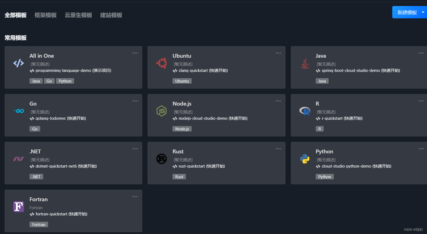This screenshot has width=427, height=234.
Task: Select the Rust card title
Action: [x=178, y=151]
